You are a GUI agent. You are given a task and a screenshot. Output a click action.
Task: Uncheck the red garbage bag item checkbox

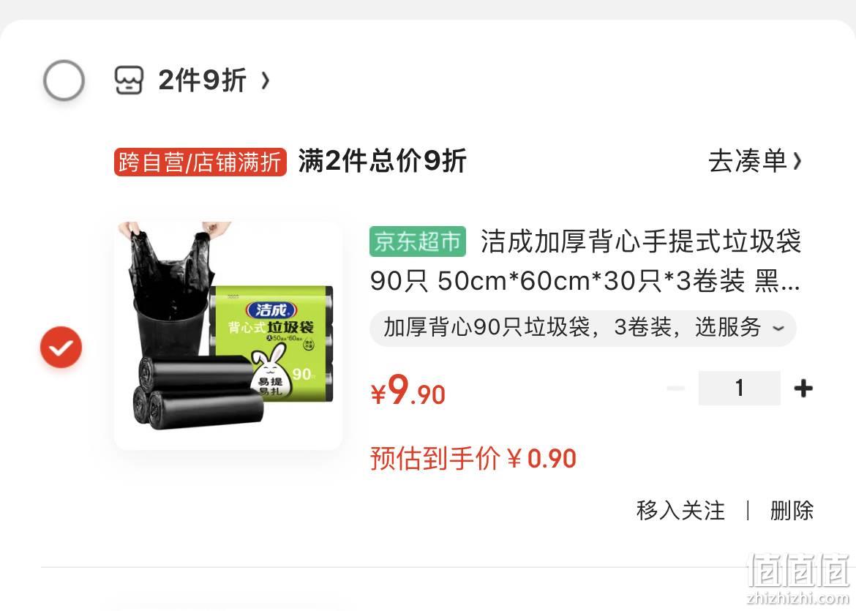click(61, 347)
